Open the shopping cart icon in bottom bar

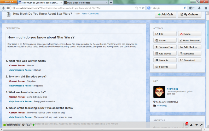[x=196, y=125]
